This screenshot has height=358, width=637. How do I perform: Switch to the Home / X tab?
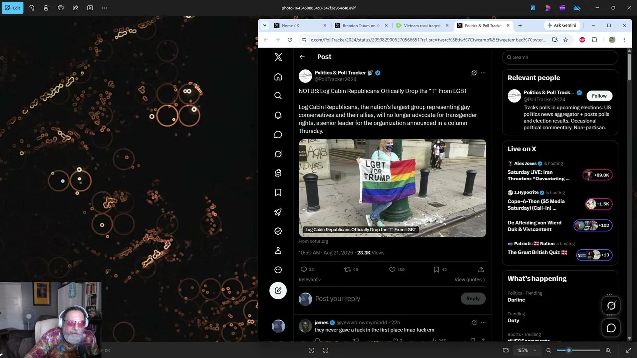[x=301, y=26]
